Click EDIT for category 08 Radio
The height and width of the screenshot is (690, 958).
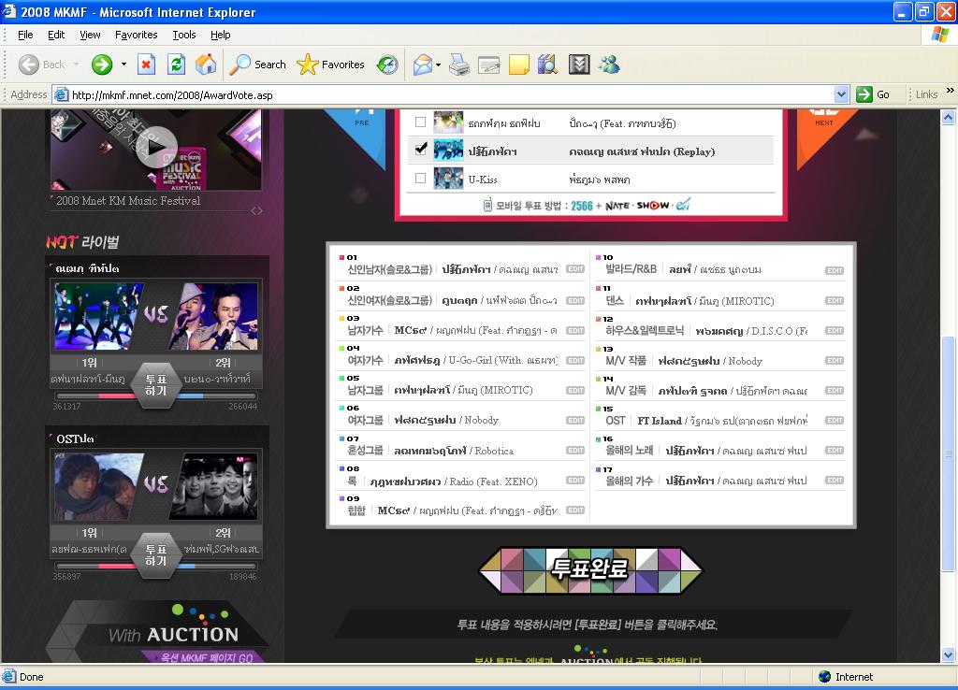pos(575,480)
